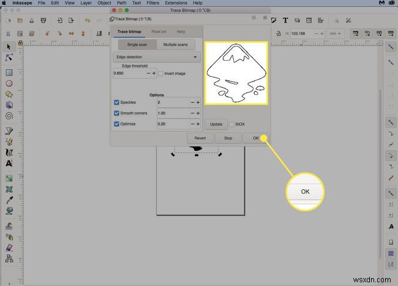Image resolution: width=398 pixels, height=286 pixels.
Task: Toggle the width-height lock icon
Action: point(279,34)
